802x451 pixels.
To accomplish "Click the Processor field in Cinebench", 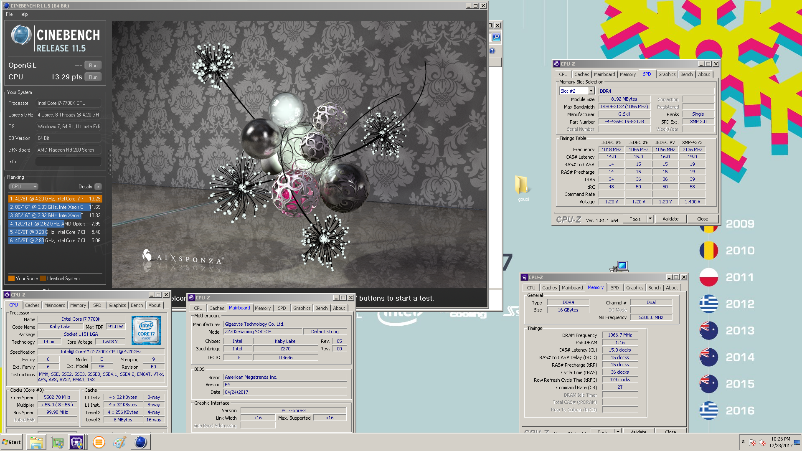I will click(69, 103).
